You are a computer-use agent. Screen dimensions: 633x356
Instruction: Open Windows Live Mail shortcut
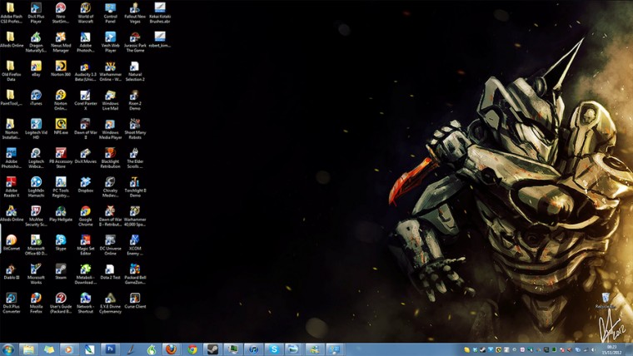point(110,100)
